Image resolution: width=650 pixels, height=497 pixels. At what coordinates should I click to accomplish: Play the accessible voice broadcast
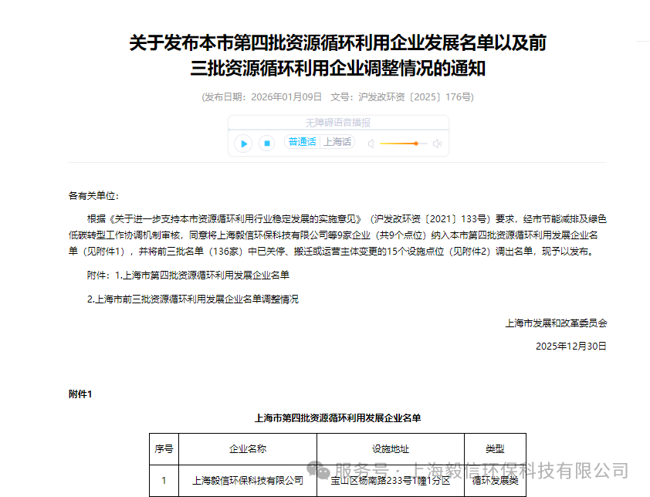(243, 144)
